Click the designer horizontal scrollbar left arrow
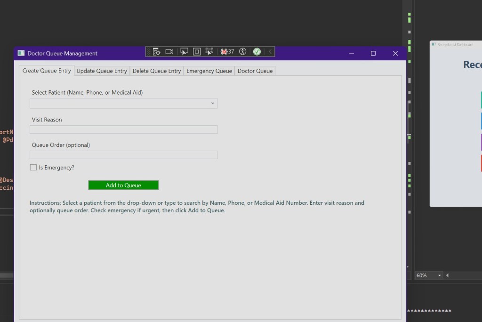The height and width of the screenshot is (322, 482). pyautogui.click(x=447, y=275)
